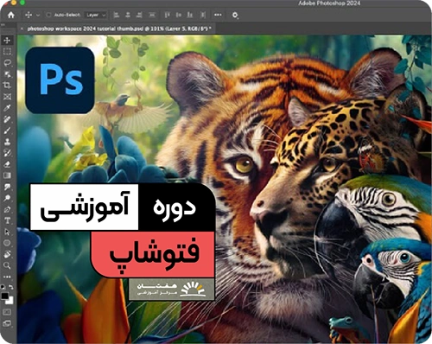Select the Frame tool
Image resolution: width=432 pixels, height=344 pixels.
7,97
